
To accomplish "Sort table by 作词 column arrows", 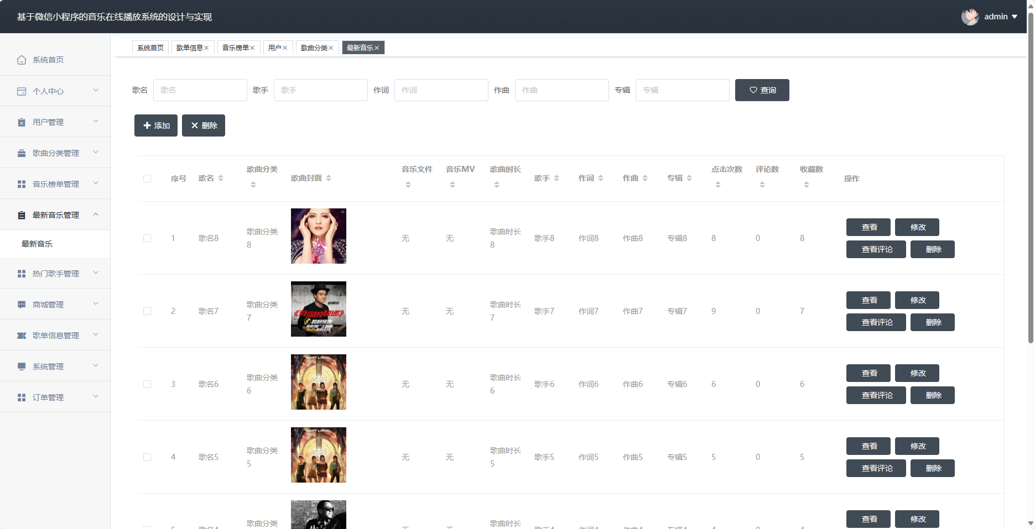I will click(x=601, y=178).
